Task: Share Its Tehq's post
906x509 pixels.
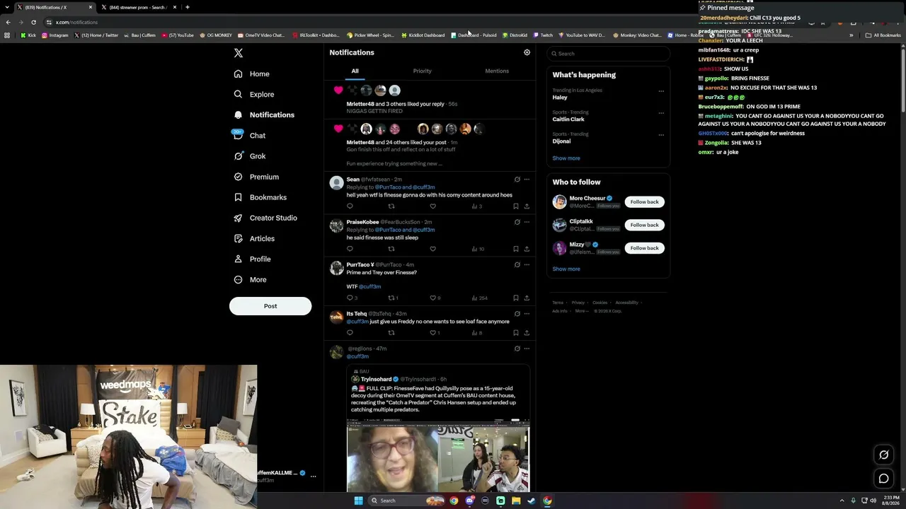Action: (527, 333)
